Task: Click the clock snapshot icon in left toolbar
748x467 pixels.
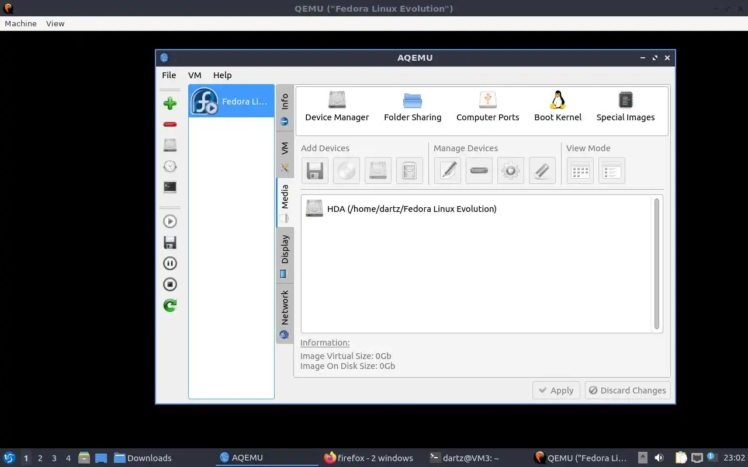Action: coord(170,166)
